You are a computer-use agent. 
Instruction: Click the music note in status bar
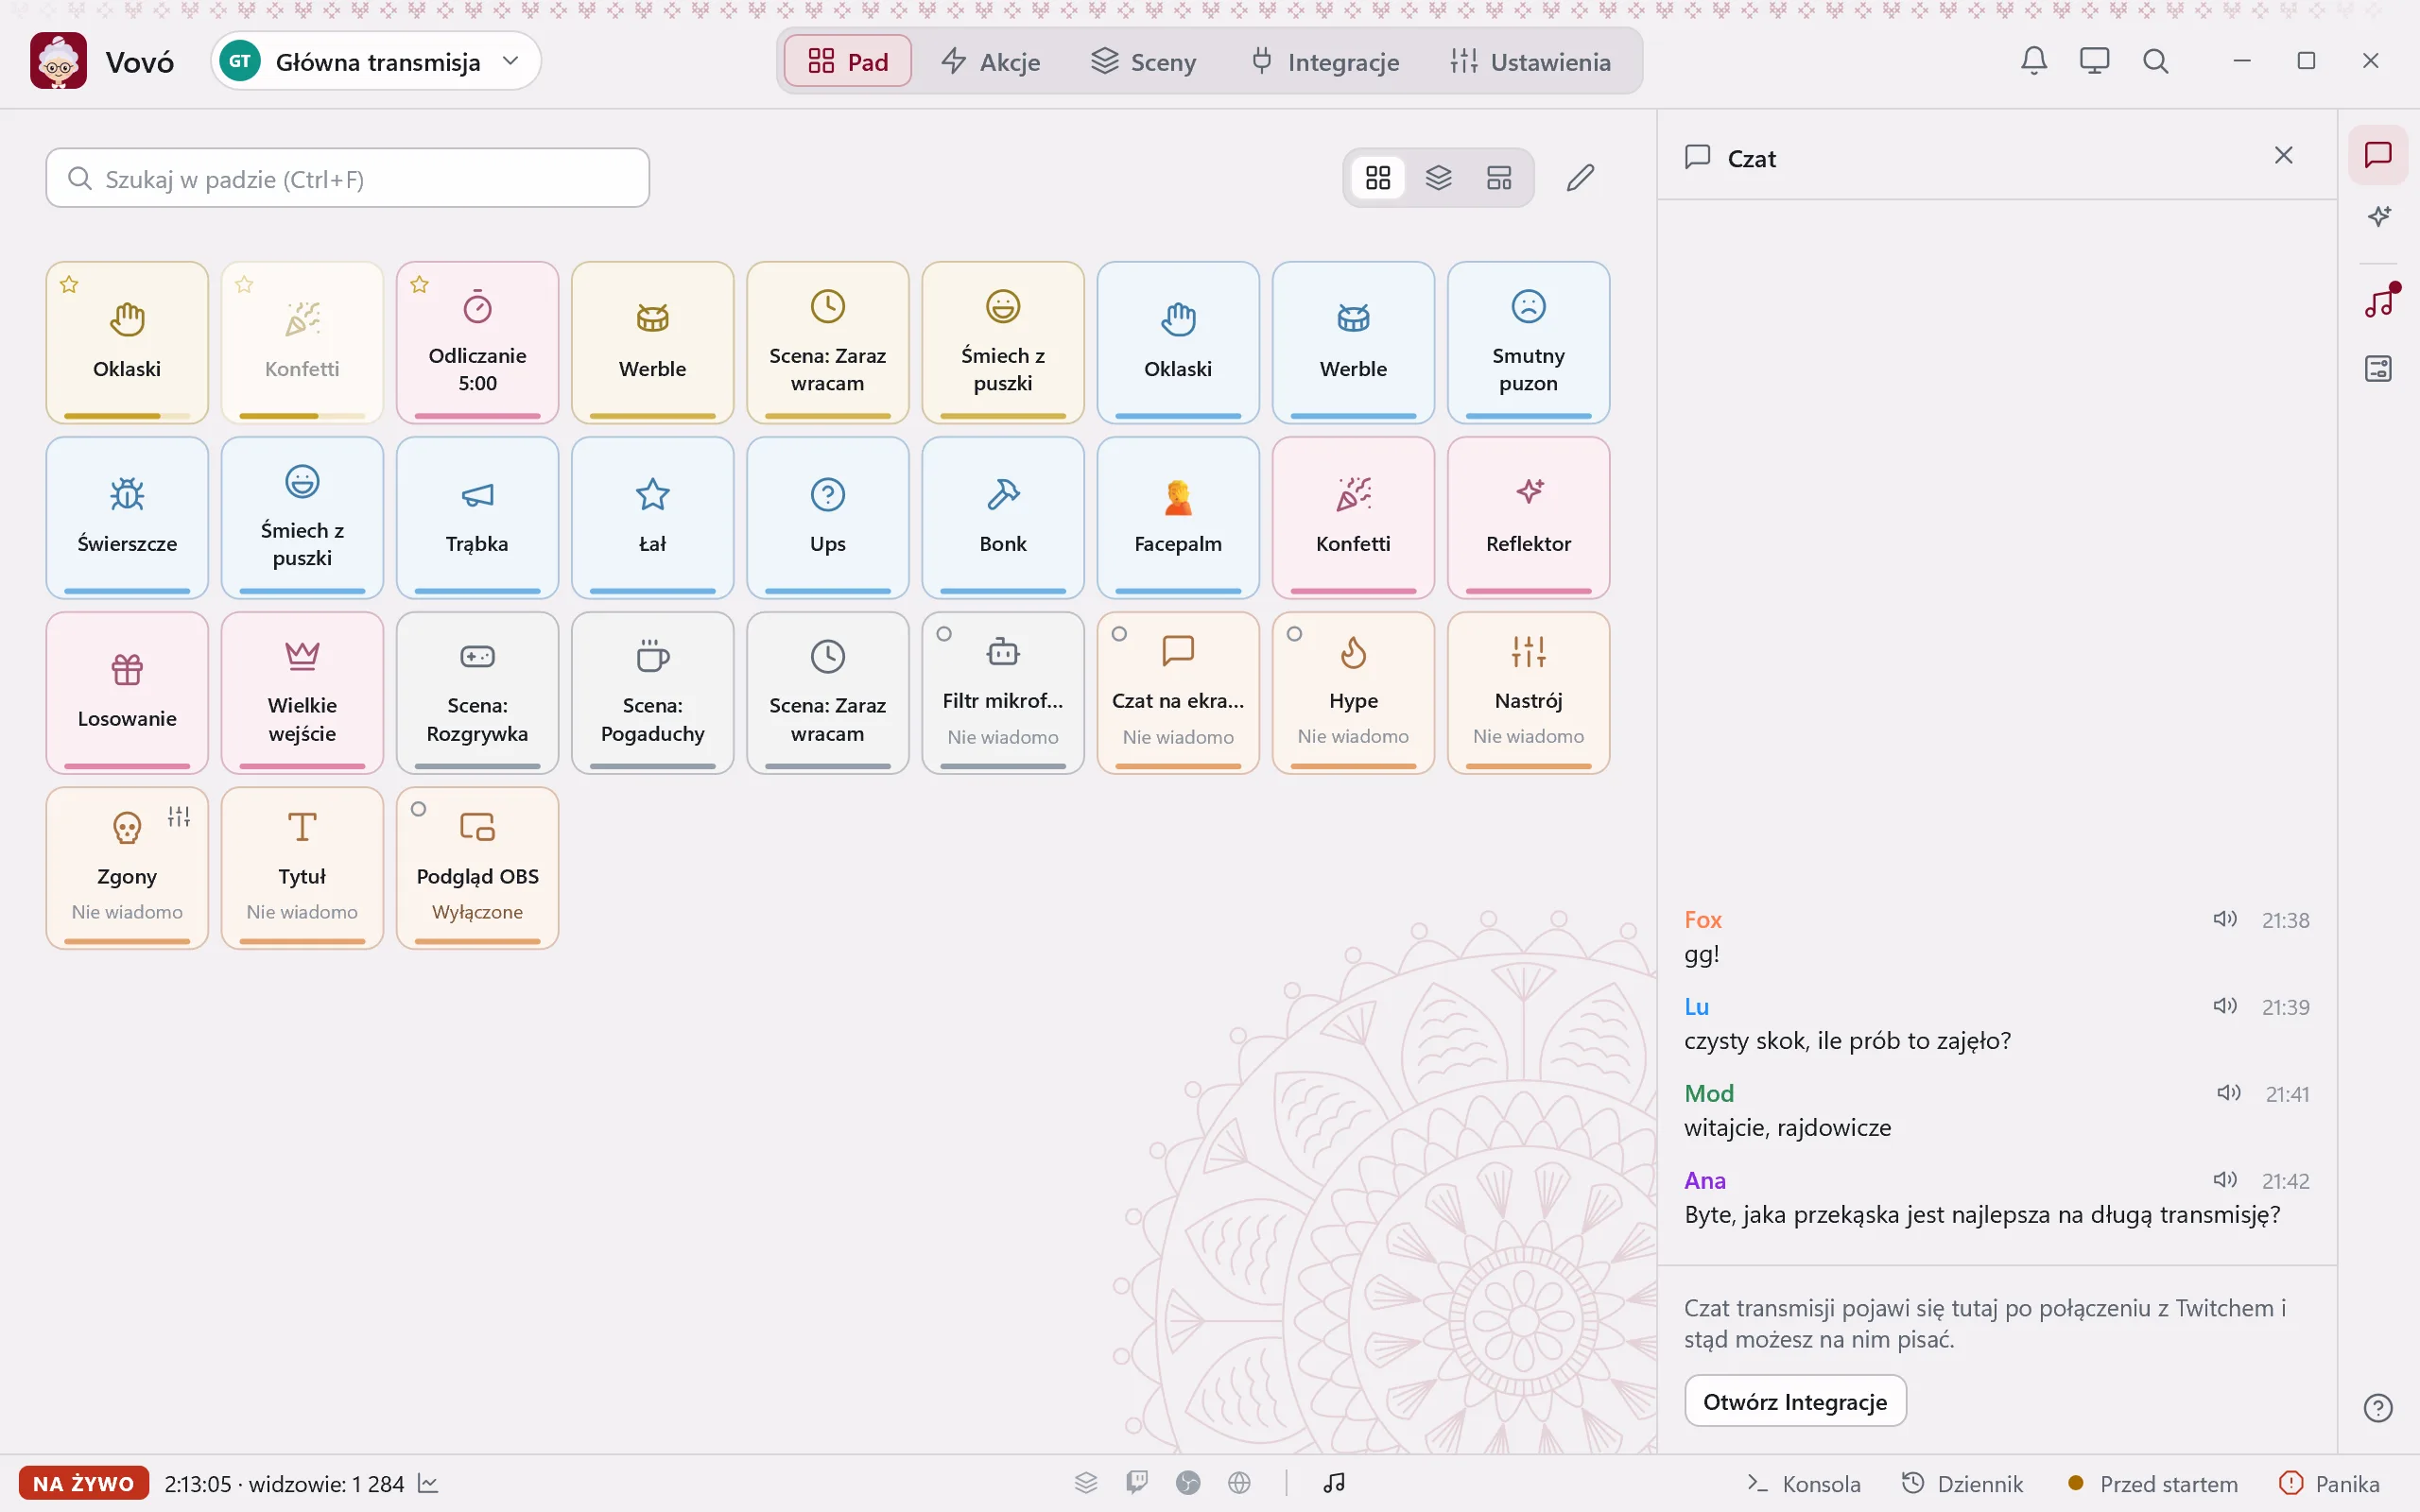click(1334, 1483)
